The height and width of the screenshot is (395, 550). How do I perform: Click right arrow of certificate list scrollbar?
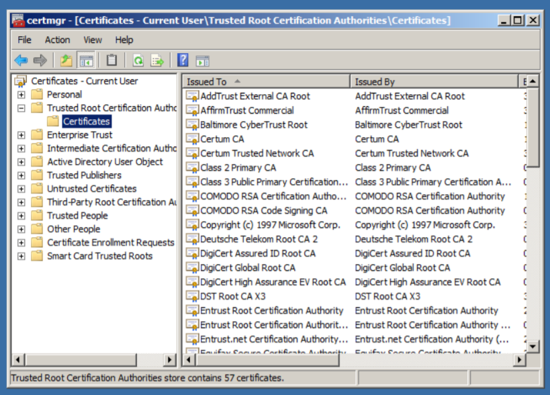[x=520, y=359]
